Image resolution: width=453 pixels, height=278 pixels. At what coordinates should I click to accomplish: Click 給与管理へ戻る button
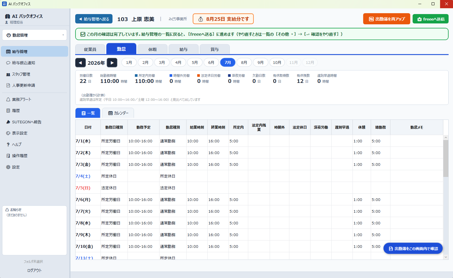(x=94, y=19)
